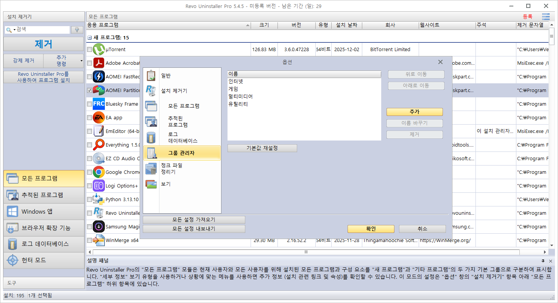
Task: Tick the Python 3.13.10 checkbox
Action: tap(89, 200)
